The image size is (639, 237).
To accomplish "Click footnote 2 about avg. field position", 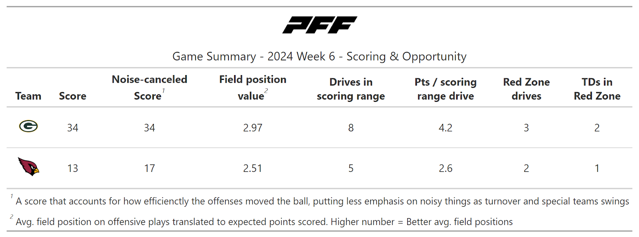I will (264, 222).
